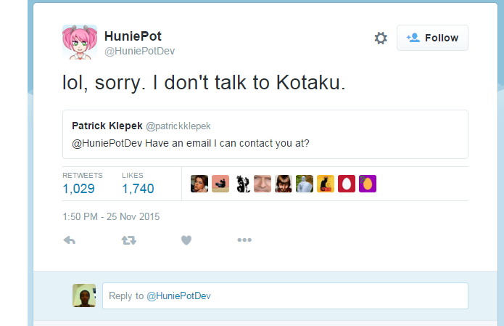Click the Follow button
This screenshot has height=326, width=504.
pyautogui.click(x=432, y=38)
